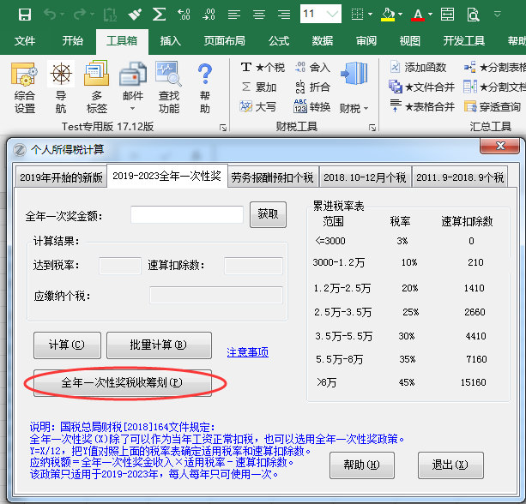The width and height of the screenshot is (526, 504).
Task: Click the format painter brush icon
Action: [x=135, y=14]
